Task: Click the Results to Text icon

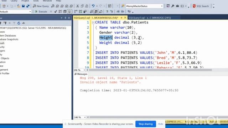Action: click(x=92, y=11)
